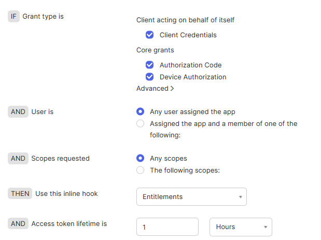Click the AND badge beside User is

18,112
